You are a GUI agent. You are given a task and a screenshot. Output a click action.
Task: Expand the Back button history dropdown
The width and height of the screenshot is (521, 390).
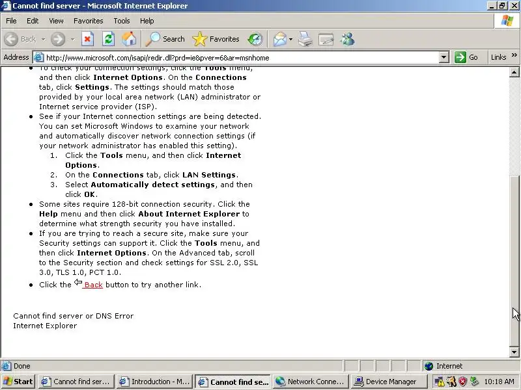43,39
